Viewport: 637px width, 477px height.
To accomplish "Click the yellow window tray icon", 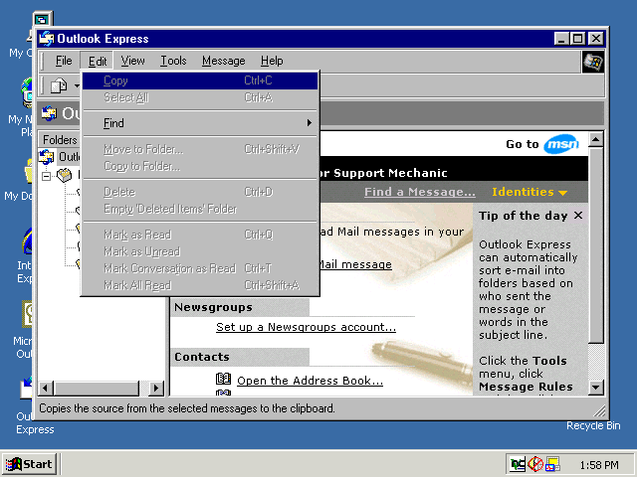I will [552, 464].
